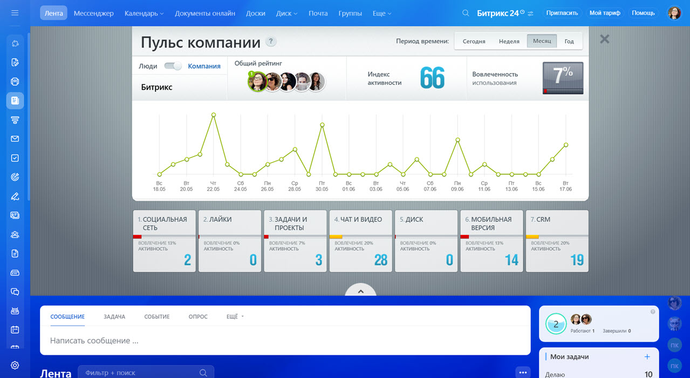
Task: Switch to the ОПРОС tab
Action: [198, 316]
